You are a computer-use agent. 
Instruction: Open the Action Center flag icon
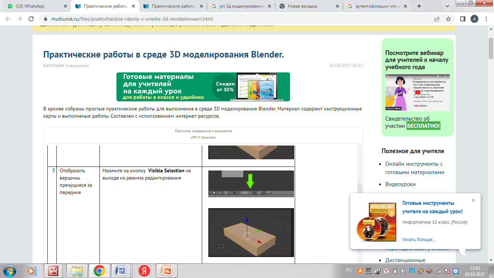click(x=447, y=271)
